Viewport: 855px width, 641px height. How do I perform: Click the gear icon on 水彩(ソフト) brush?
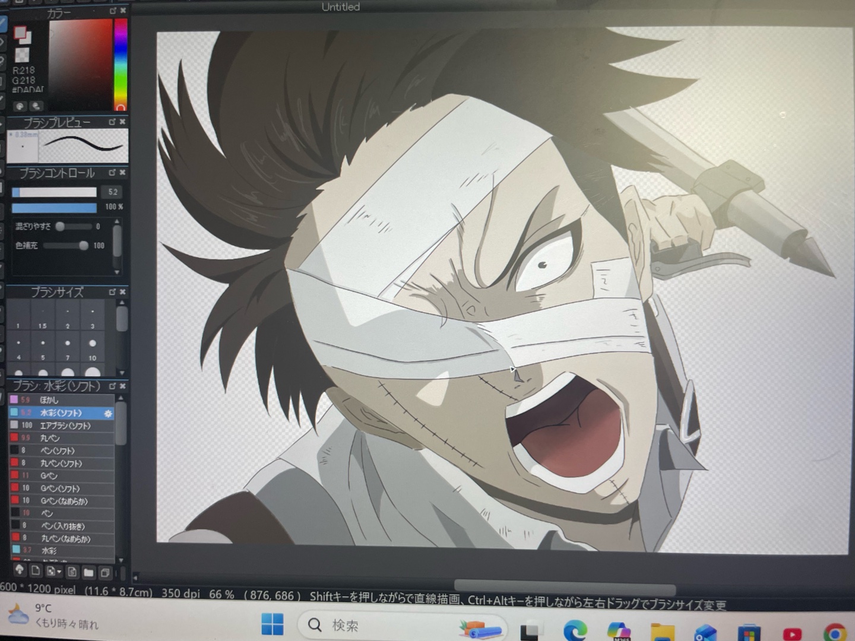(x=108, y=414)
